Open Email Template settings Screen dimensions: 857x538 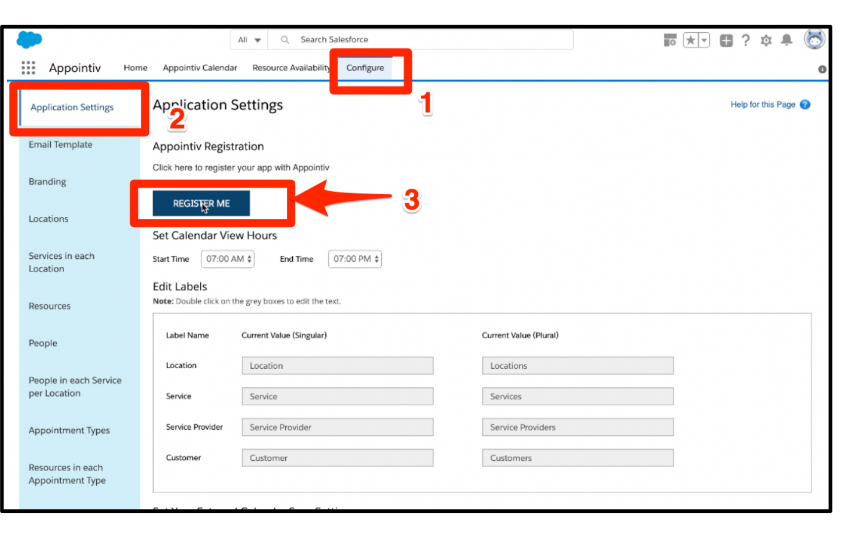point(60,145)
